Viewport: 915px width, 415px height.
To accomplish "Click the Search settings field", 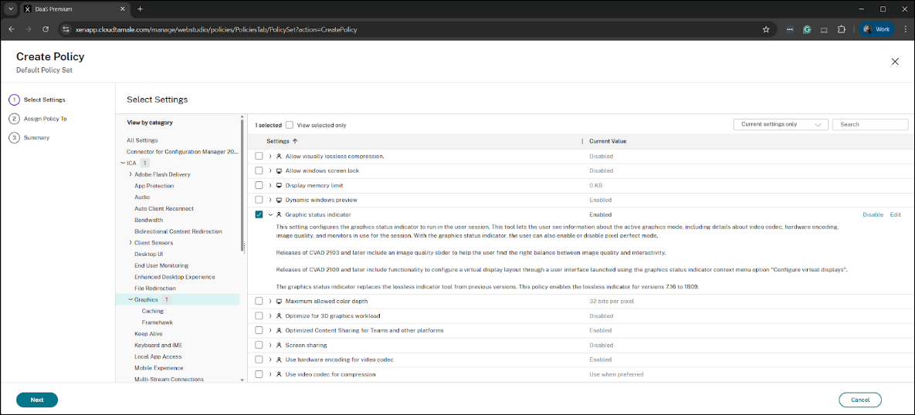I will pyautogui.click(x=869, y=124).
